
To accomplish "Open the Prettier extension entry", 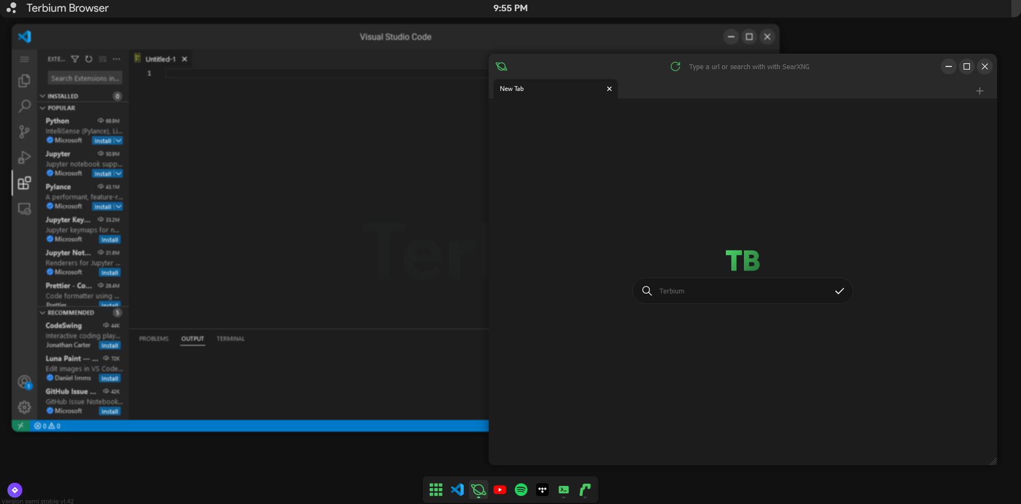I will coord(83,294).
